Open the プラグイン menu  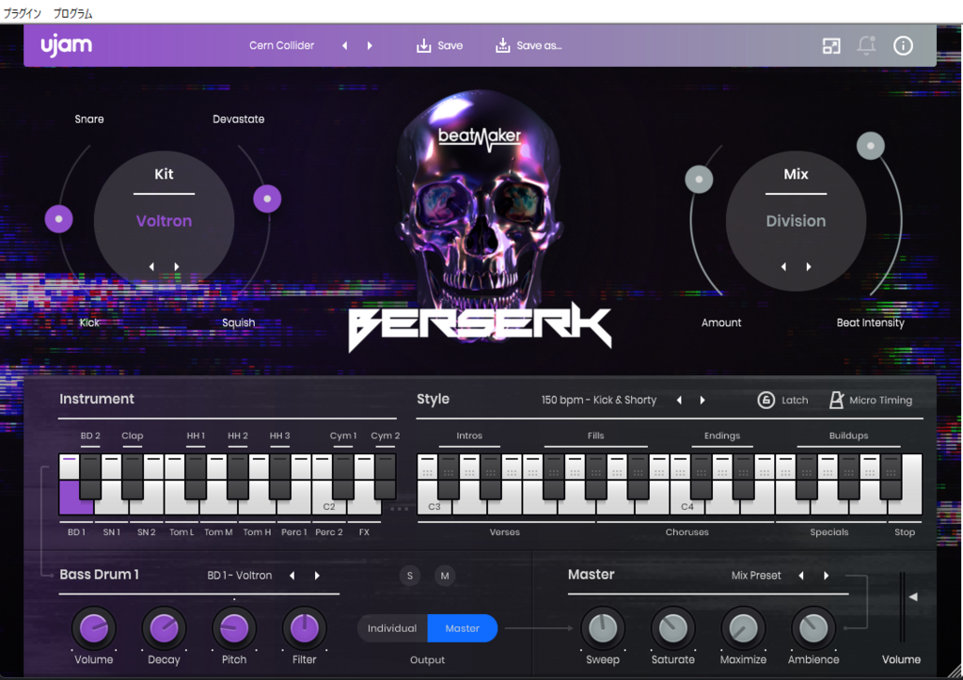(22, 13)
